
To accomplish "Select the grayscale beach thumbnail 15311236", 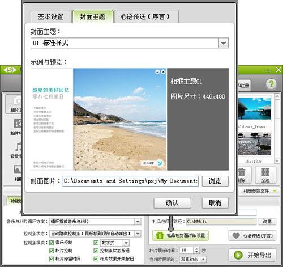I will coord(255,144).
